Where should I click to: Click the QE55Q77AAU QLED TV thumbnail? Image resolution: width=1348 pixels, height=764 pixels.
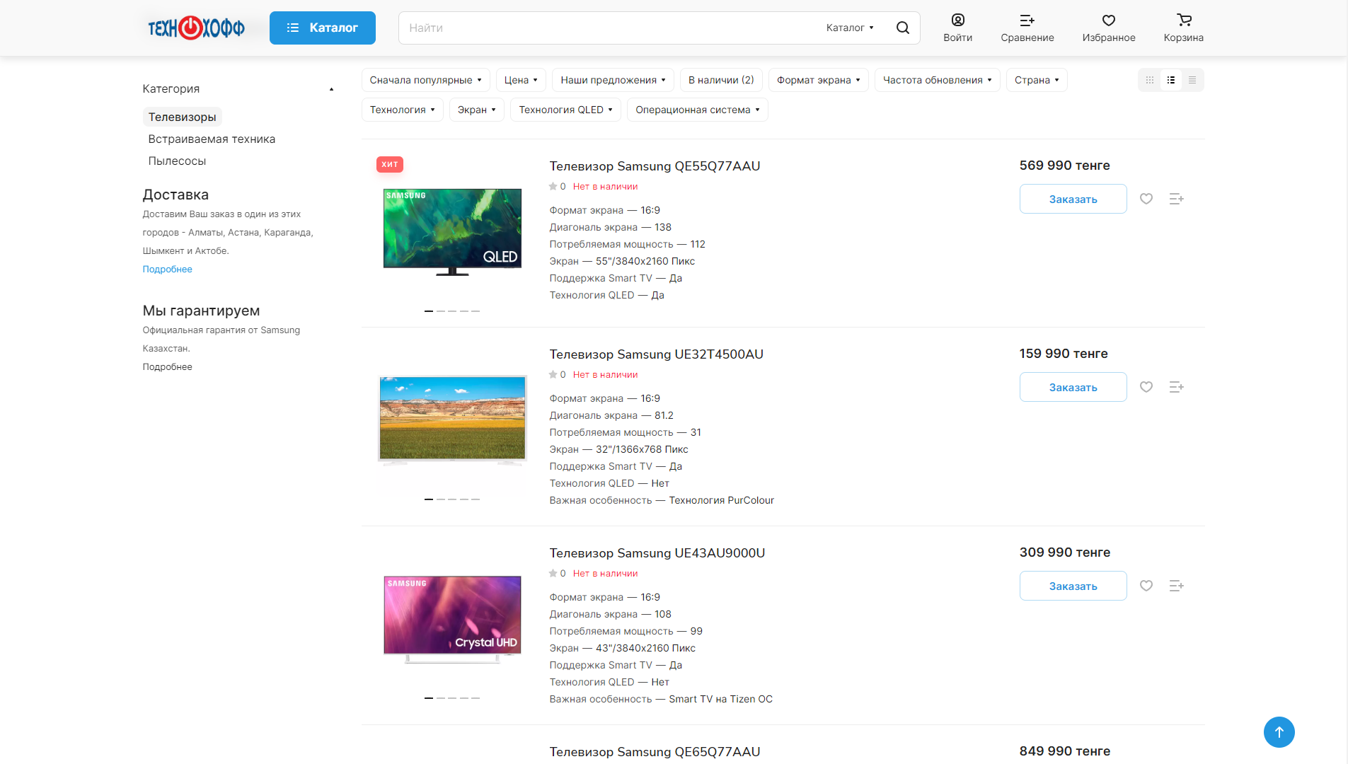pyautogui.click(x=452, y=231)
